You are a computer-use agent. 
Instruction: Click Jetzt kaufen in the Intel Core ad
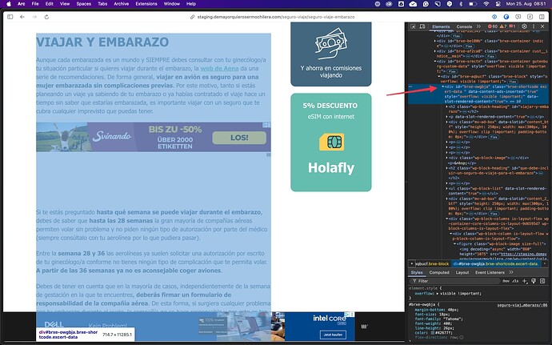pyautogui.click(x=333, y=335)
